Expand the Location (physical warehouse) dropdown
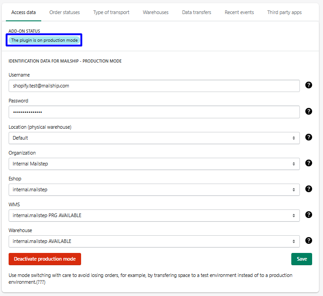Viewport: 323px width, 296px height. tap(154, 138)
